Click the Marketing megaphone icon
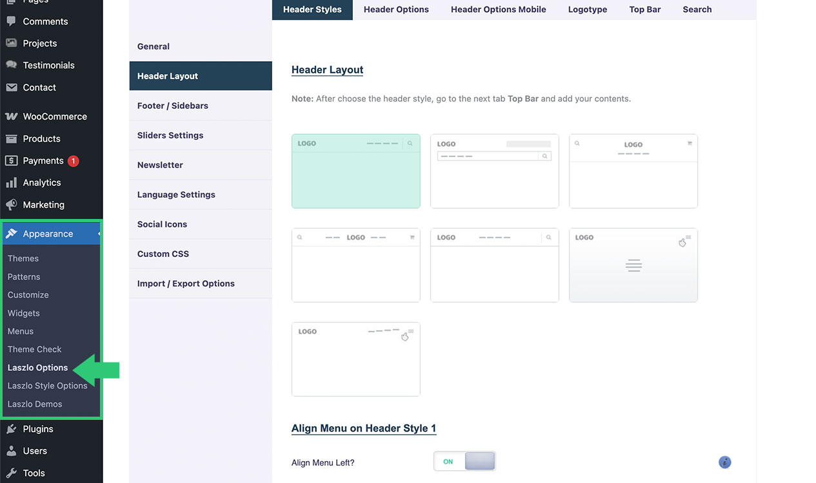The width and height of the screenshot is (816, 483). pyautogui.click(x=12, y=205)
